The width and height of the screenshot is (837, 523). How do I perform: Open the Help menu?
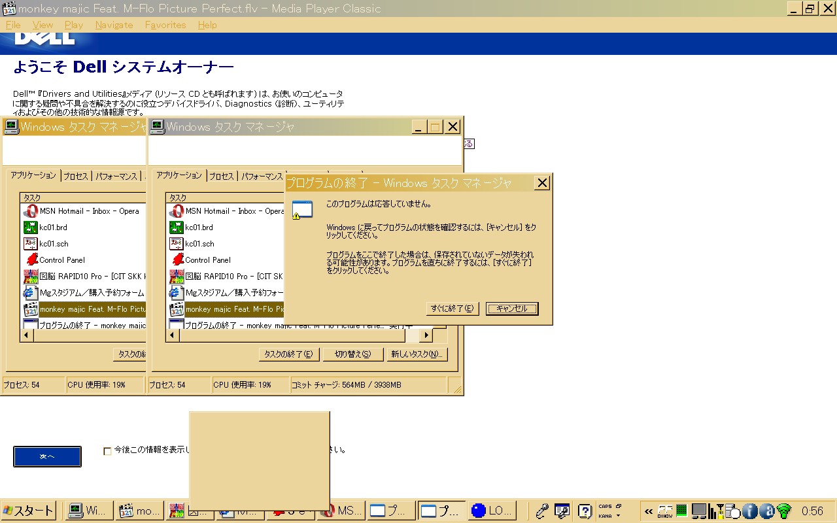tap(207, 25)
